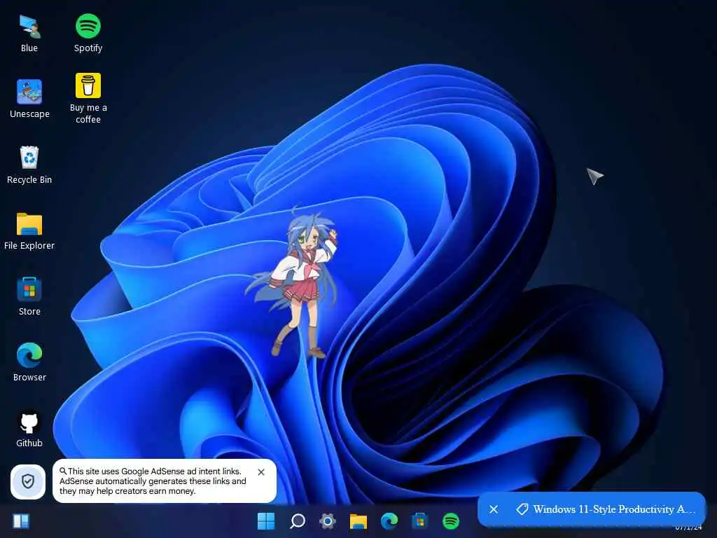Image resolution: width=717 pixels, height=538 pixels.
Task: Click the AdSense ad intent links message
Action: click(x=153, y=481)
